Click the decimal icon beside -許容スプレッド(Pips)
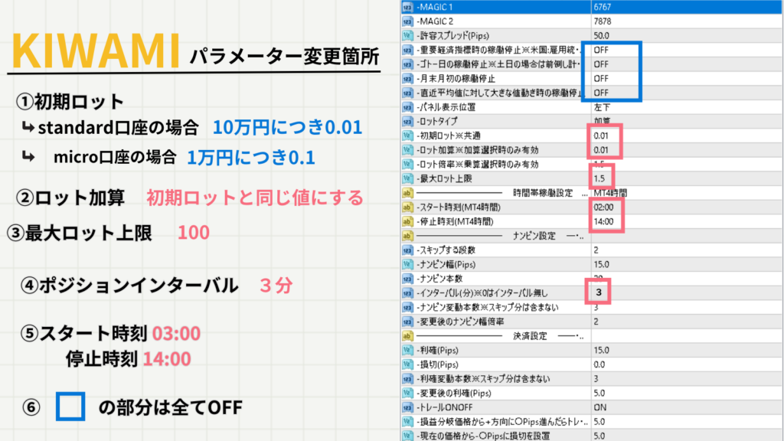The height and width of the screenshot is (441, 784). pos(407,35)
